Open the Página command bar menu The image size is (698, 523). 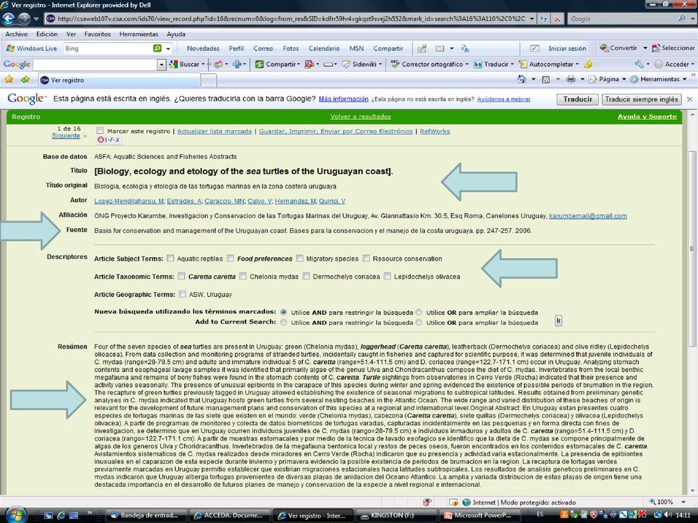[x=607, y=79]
